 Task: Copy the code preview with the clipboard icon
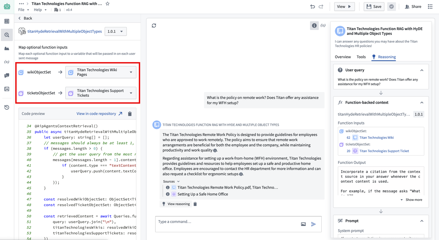click(x=130, y=114)
